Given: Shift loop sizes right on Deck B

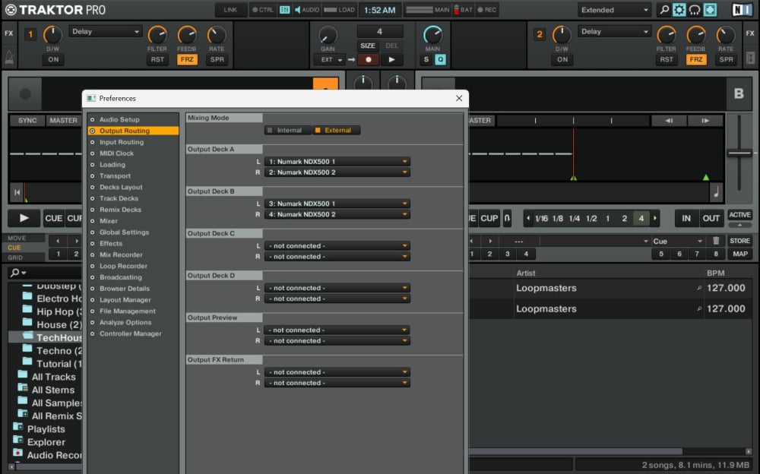Looking at the screenshot, I should pyautogui.click(x=655, y=218).
